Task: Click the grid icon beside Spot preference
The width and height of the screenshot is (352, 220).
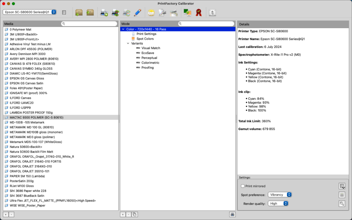Action: pos(342,195)
